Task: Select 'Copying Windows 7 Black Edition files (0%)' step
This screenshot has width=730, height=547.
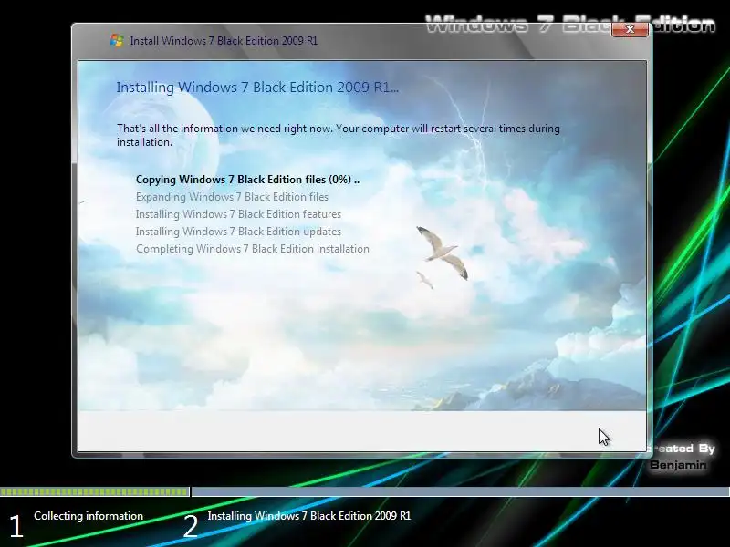Action: pos(247,180)
